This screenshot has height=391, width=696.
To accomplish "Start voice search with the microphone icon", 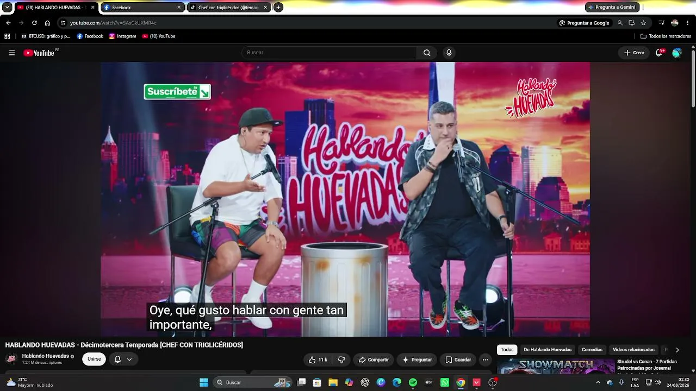I will coord(449,53).
